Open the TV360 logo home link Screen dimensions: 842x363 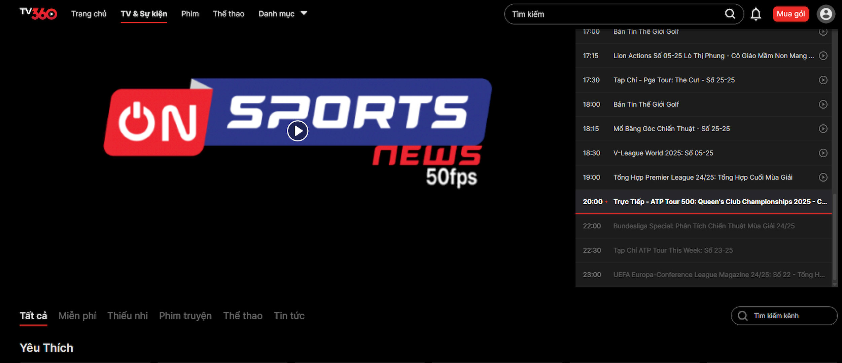38,14
